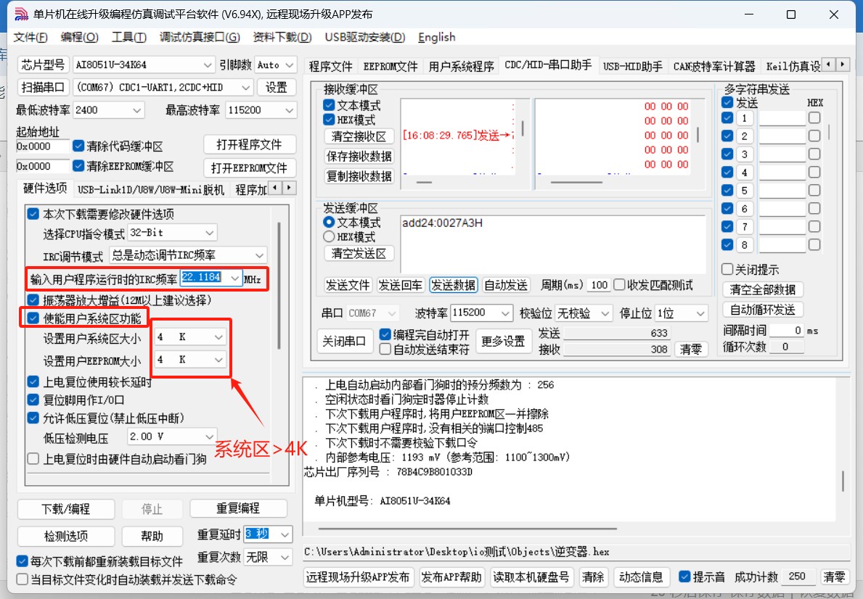863x599 pixels.
Task: Expand the 重复次数 无限 dropdown
Action: (285, 557)
